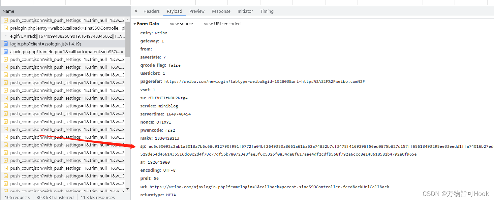Click the 11.8 kB resources status text
Viewport: 494px width, 200px height.
[98, 197]
